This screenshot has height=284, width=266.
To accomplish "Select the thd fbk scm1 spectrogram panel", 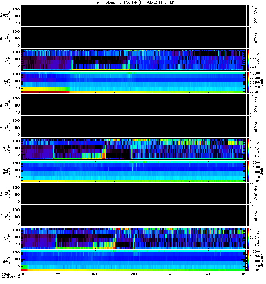I will [133, 172].
